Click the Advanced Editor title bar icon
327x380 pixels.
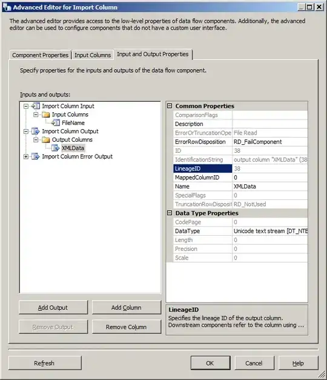[7, 7]
